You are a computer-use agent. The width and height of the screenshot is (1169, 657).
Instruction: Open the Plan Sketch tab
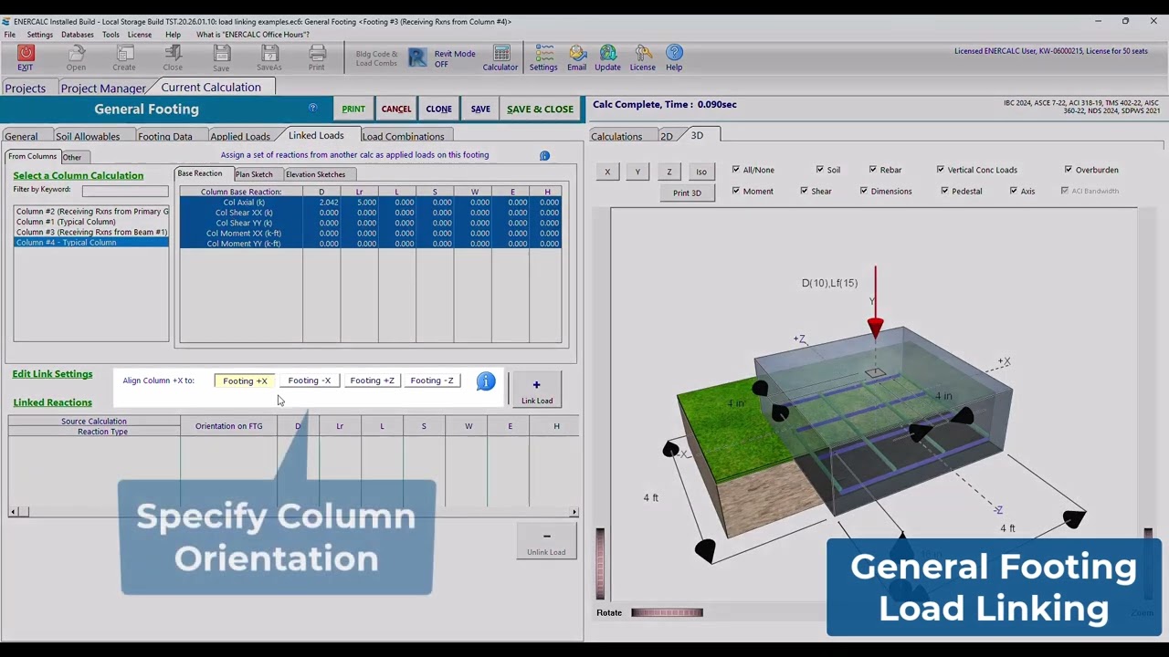click(x=254, y=174)
